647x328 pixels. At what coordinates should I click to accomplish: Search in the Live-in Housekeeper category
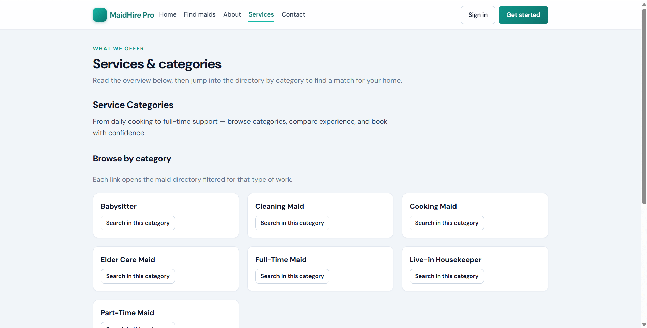point(447,276)
